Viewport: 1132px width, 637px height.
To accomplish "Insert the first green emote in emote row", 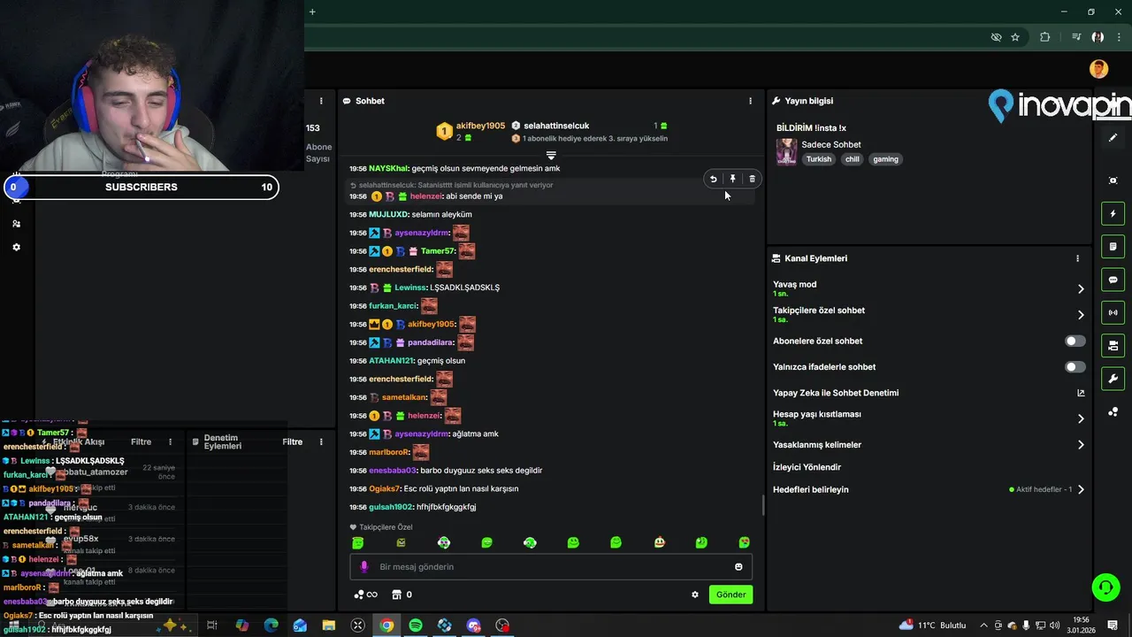I will [x=358, y=542].
